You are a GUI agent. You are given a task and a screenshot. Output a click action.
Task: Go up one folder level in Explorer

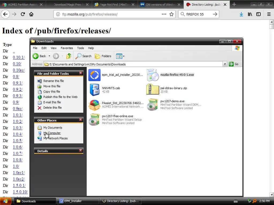coord(69,56)
